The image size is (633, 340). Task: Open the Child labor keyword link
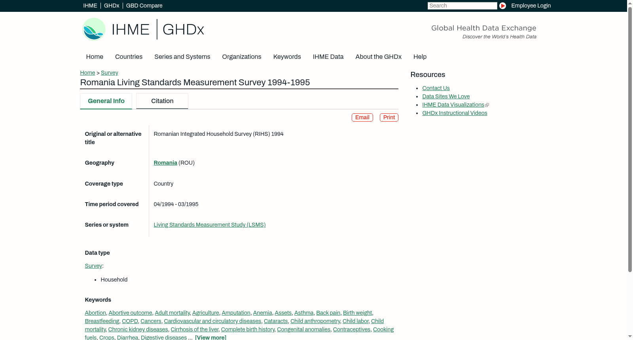[x=356, y=321]
